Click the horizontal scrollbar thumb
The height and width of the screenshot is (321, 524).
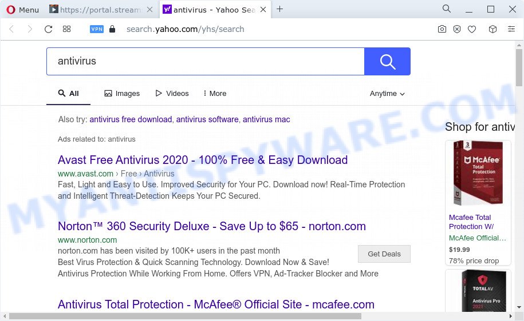[x=185, y=316]
